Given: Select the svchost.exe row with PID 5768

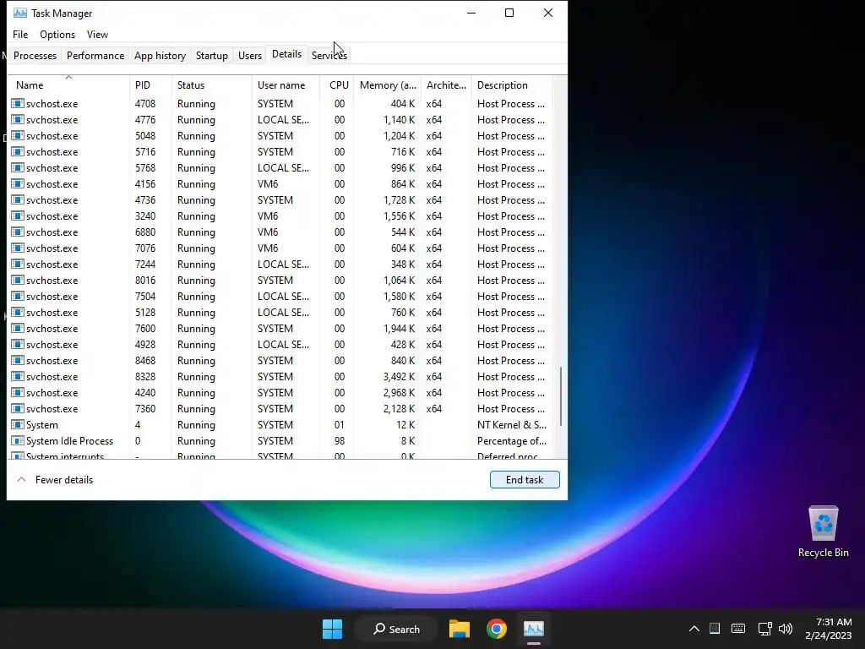Looking at the screenshot, I should point(280,168).
